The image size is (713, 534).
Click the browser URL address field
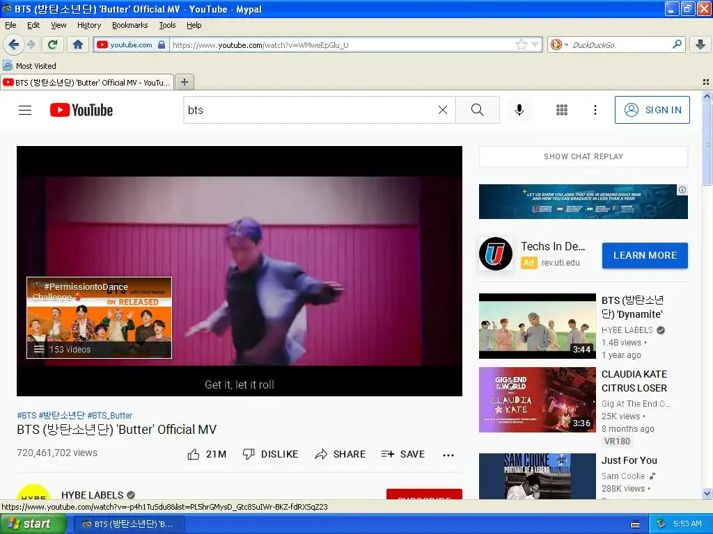pyautogui.click(x=343, y=45)
